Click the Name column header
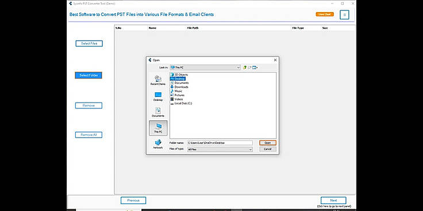Image resolution: width=423 pixels, height=211 pixels. point(152,28)
